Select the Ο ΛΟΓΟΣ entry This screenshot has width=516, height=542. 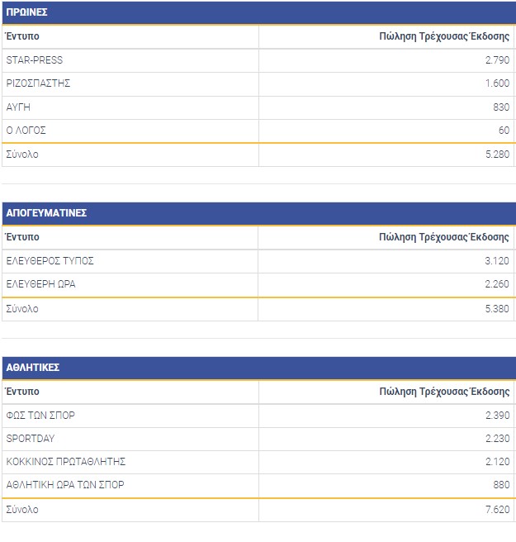click(26, 131)
